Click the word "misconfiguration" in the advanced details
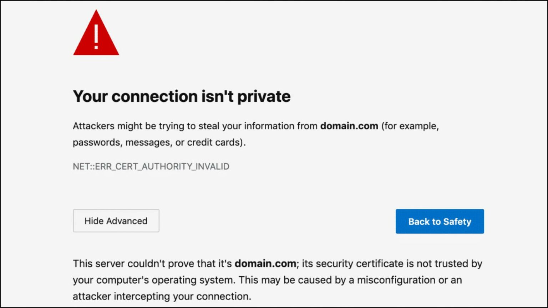 coord(396,280)
